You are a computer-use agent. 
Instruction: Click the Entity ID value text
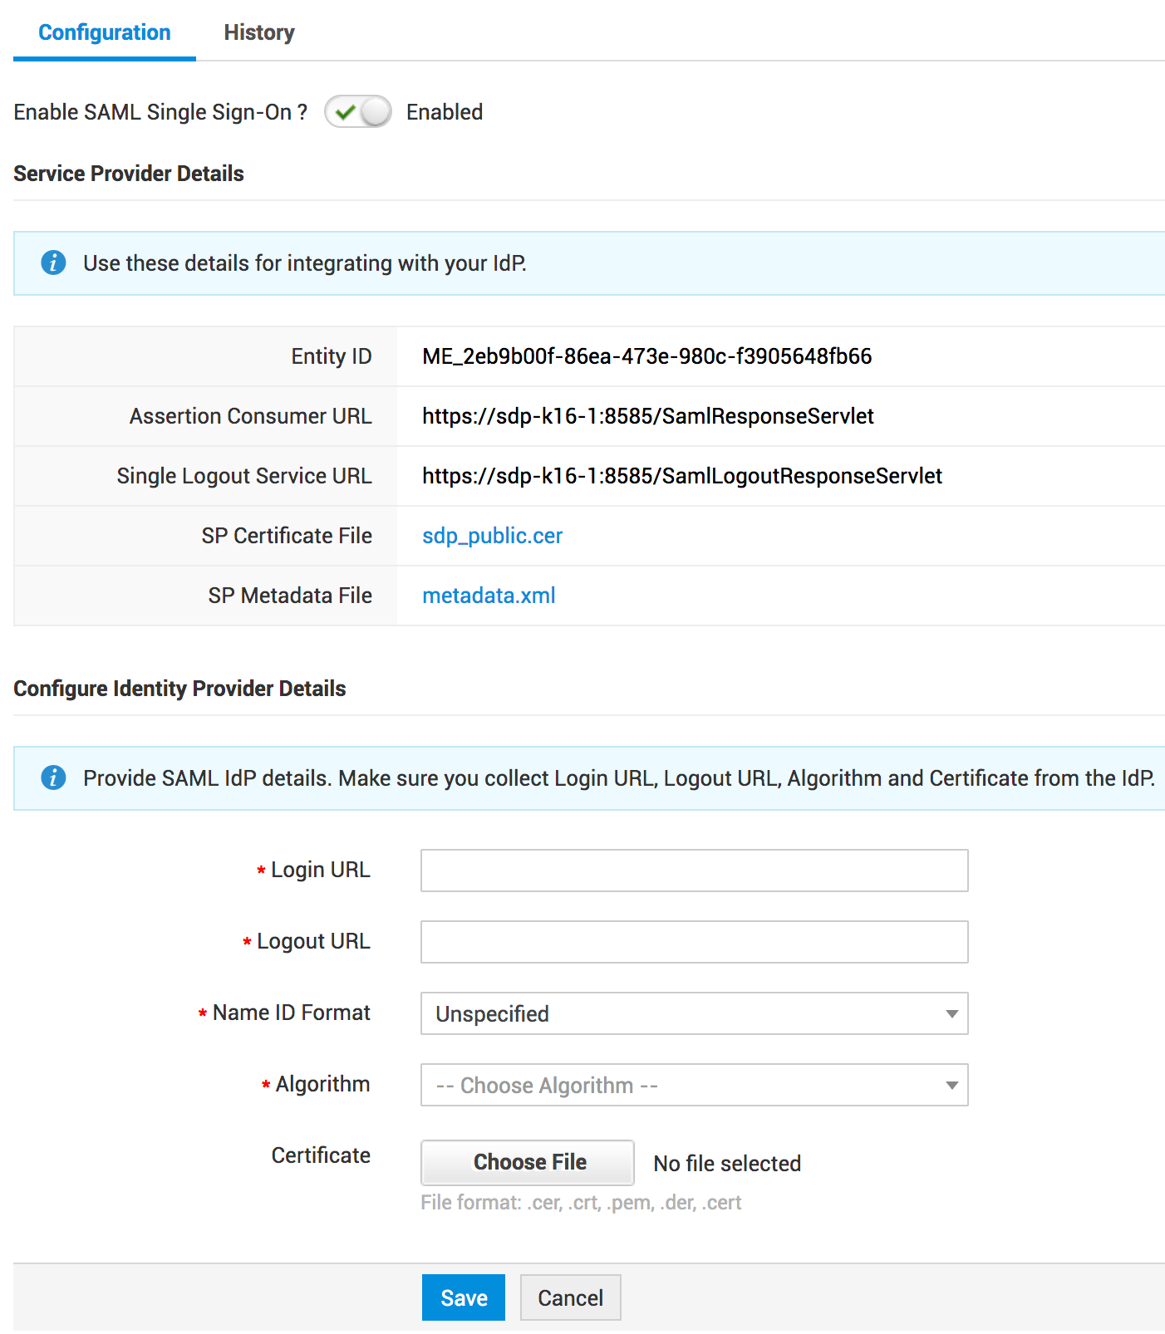click(x=646, y=356)
